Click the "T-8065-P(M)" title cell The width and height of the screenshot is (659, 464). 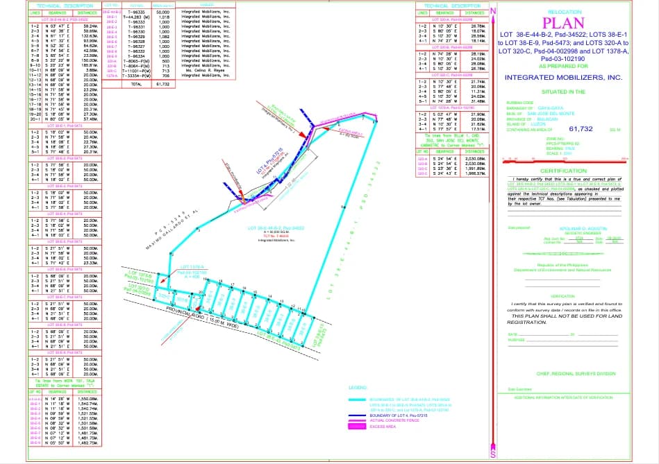click(x=136, y=61)
